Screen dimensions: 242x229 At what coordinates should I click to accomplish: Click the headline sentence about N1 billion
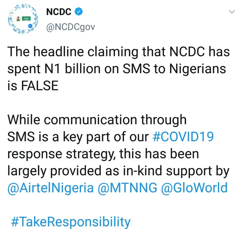(x=119, y=68)
